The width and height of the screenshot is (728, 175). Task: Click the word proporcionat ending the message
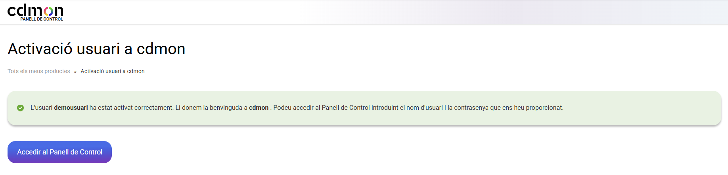tap(544, 108)
